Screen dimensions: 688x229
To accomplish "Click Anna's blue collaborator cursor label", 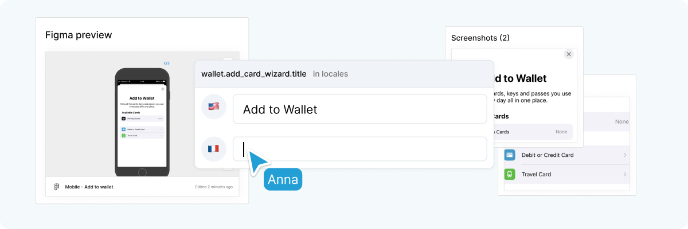I will click(283, 180).
